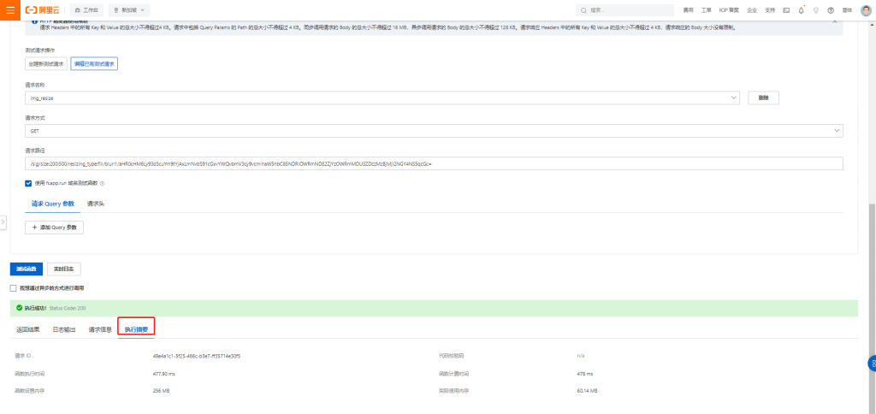Open the 支持 support menu
876x414 pixels.
tap(770, 10)
